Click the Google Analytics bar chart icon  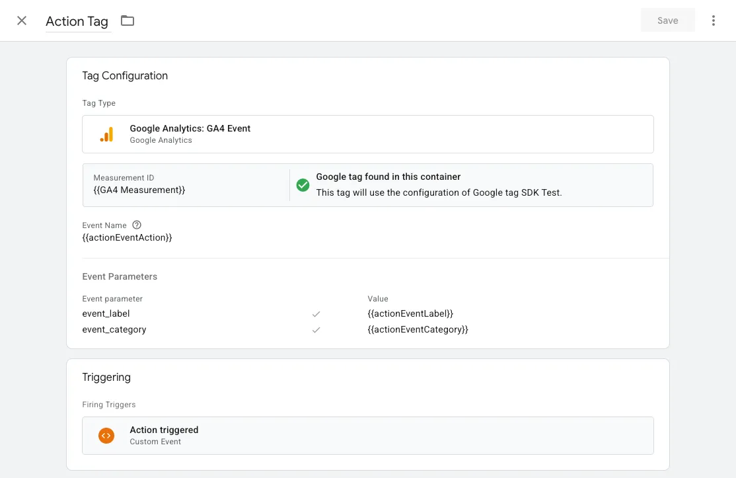pos(106,134)
